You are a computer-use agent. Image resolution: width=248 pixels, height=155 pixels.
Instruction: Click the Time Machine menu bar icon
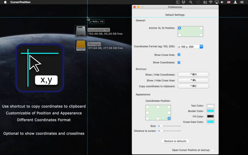[x=198, y=2]
